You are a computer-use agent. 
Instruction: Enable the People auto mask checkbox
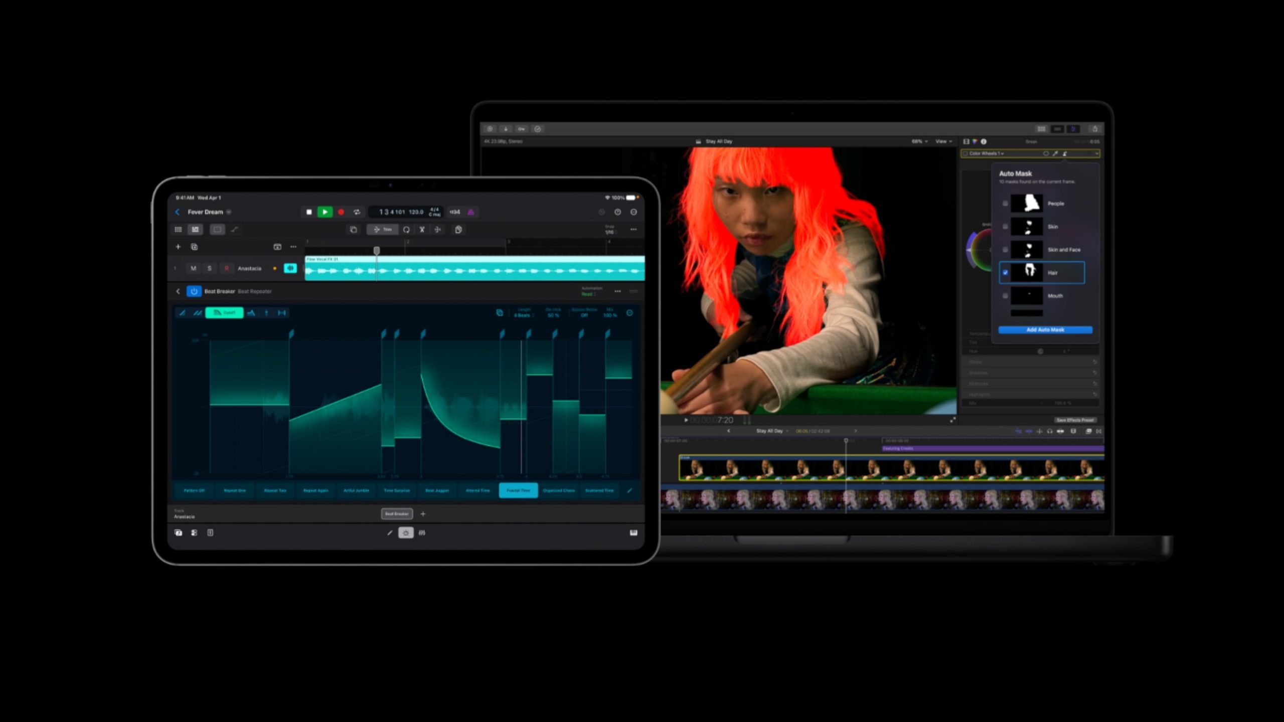pyautogui.click(x=1005, y=204)
